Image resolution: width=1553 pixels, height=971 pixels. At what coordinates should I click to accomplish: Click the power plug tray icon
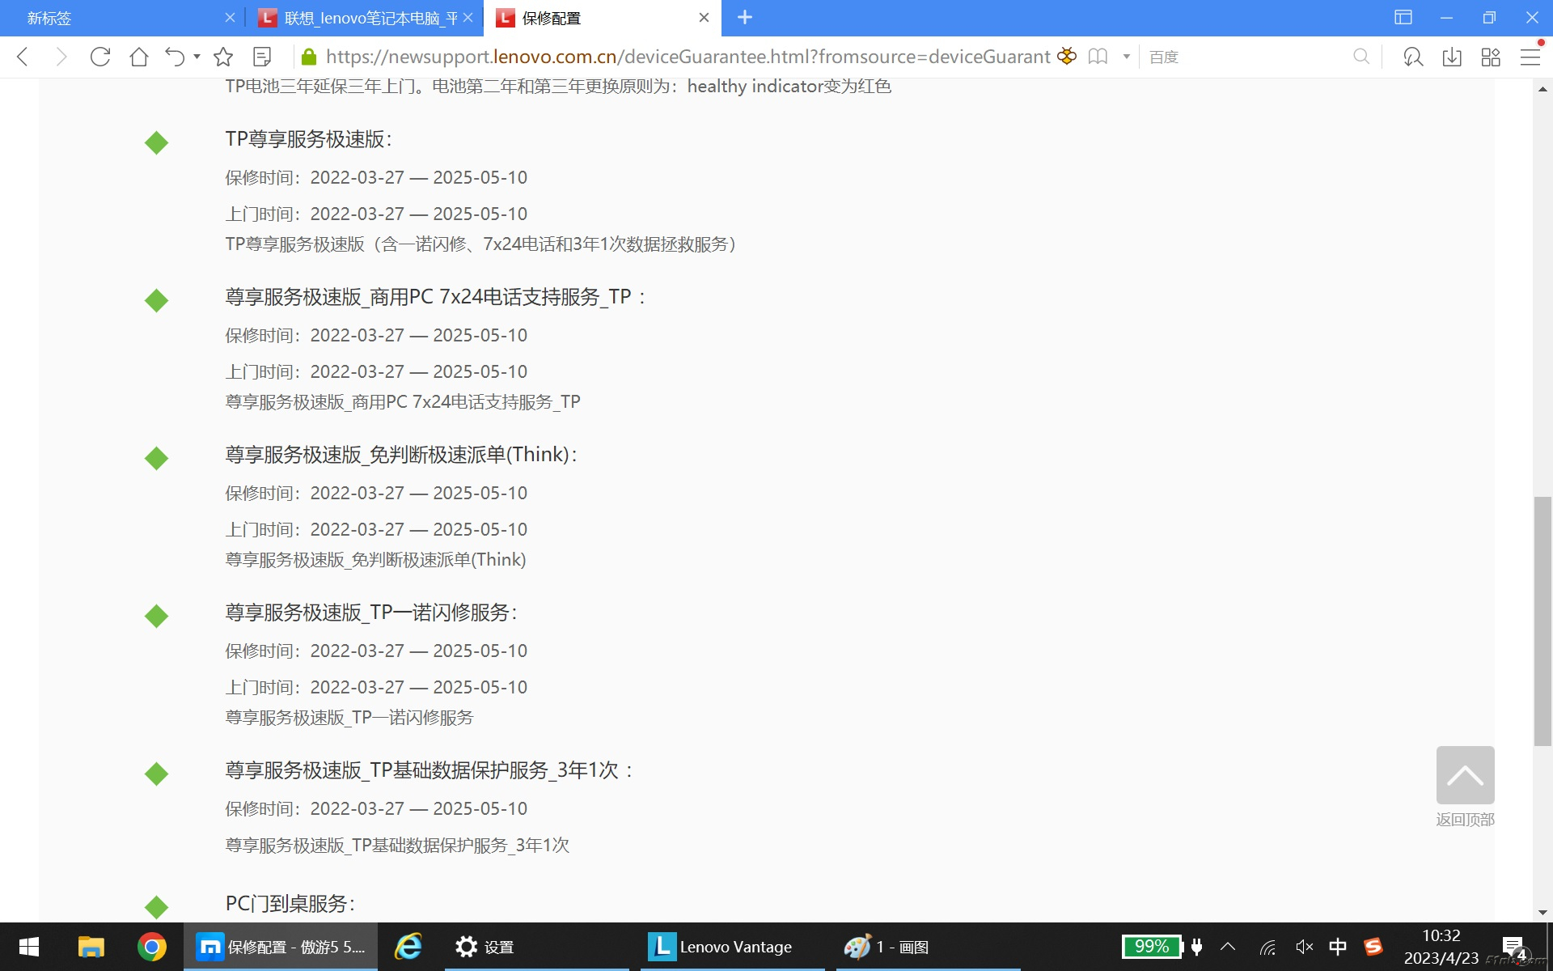[1197, 947]
